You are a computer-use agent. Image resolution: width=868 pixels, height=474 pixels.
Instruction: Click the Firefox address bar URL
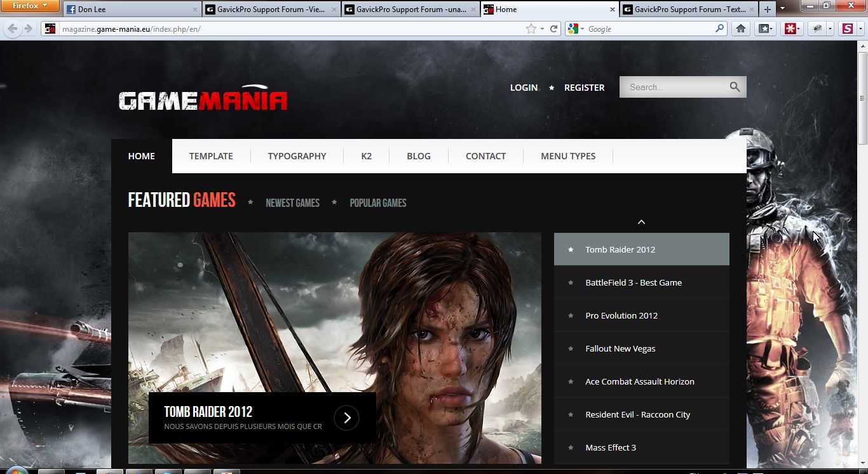[x=132, y=29]
